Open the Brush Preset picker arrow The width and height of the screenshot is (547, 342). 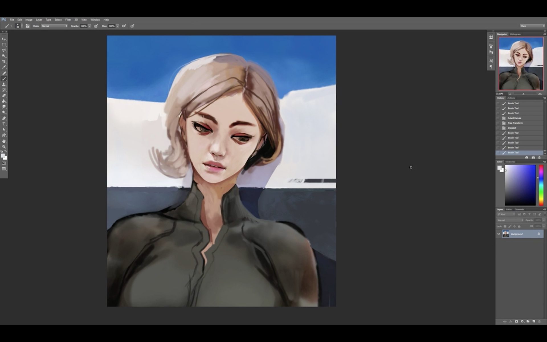pyautogui.click(x=22, y=26)
